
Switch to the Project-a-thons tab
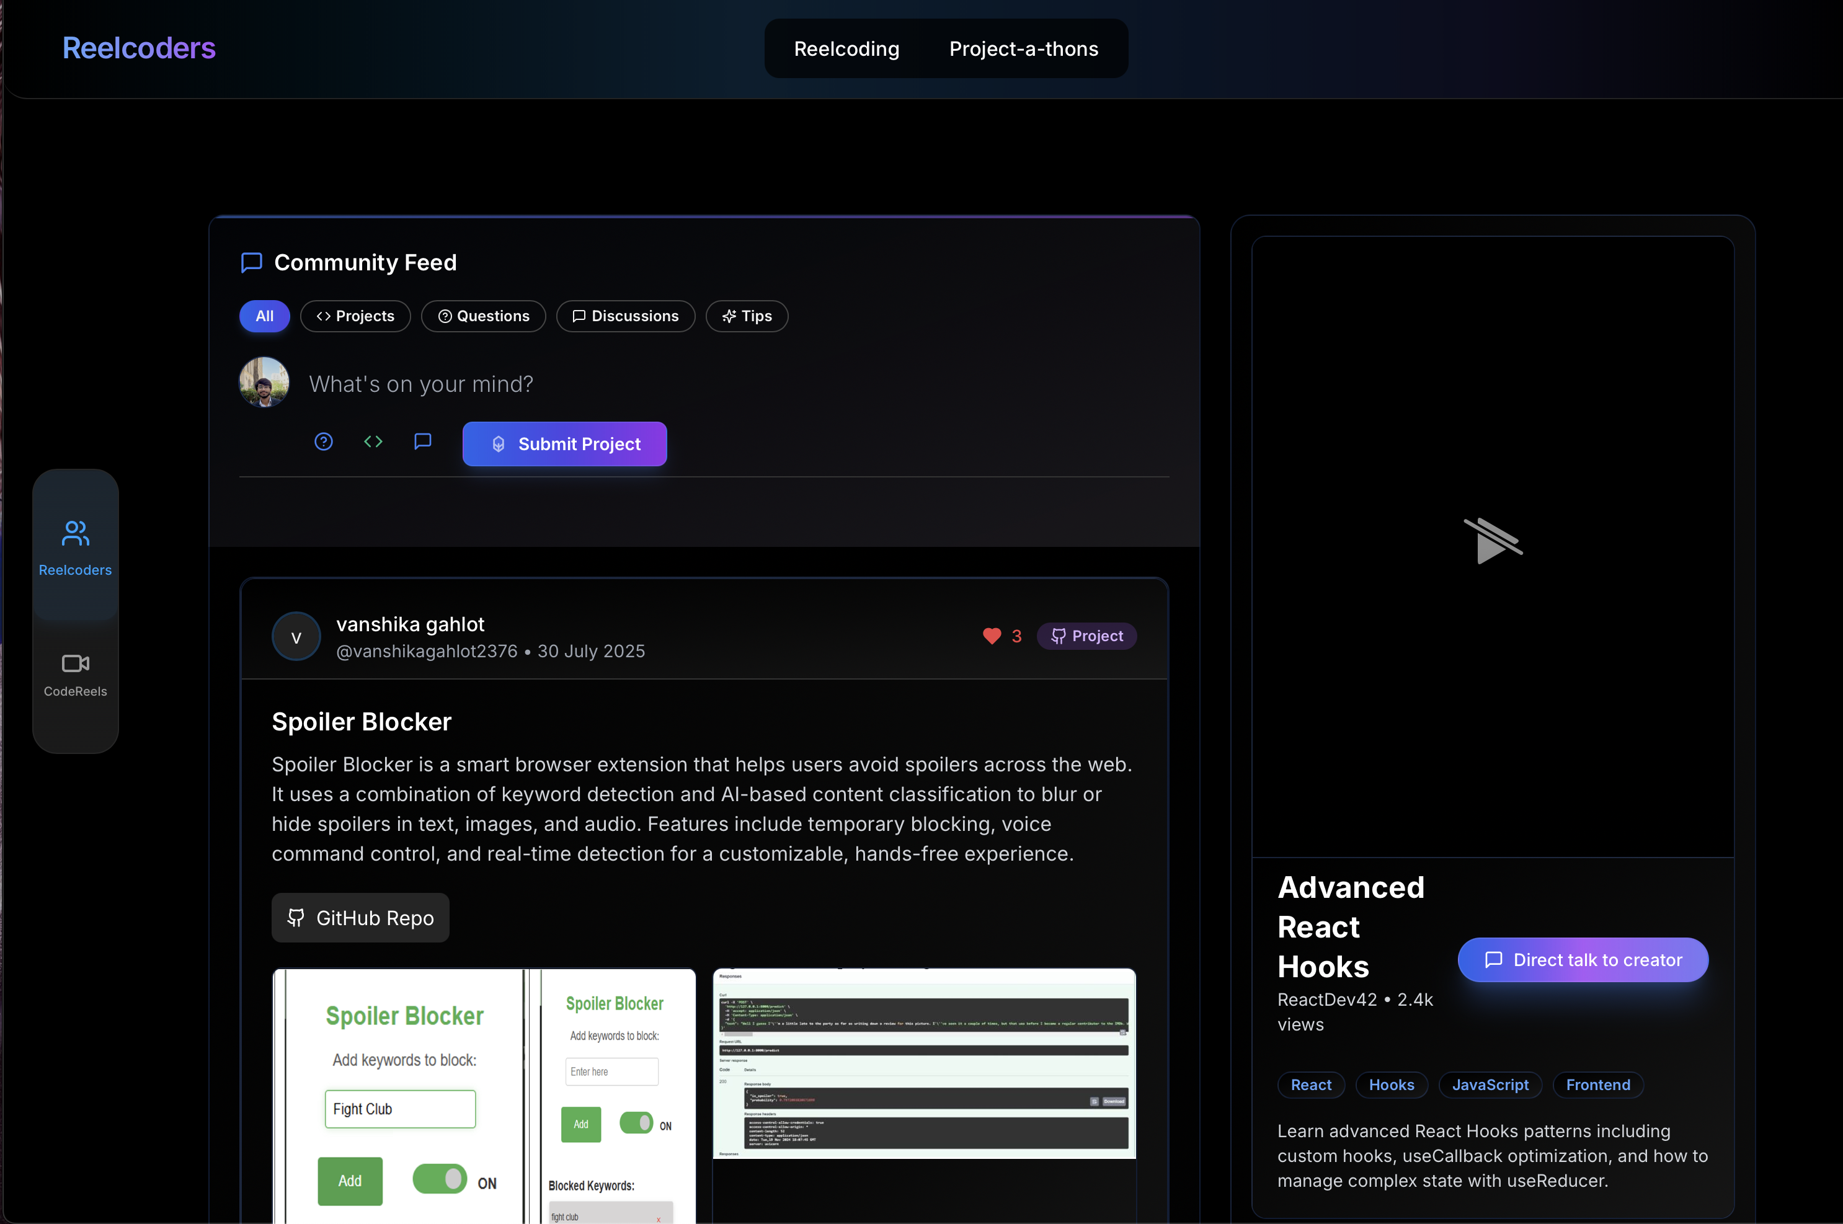point(1023,48)
